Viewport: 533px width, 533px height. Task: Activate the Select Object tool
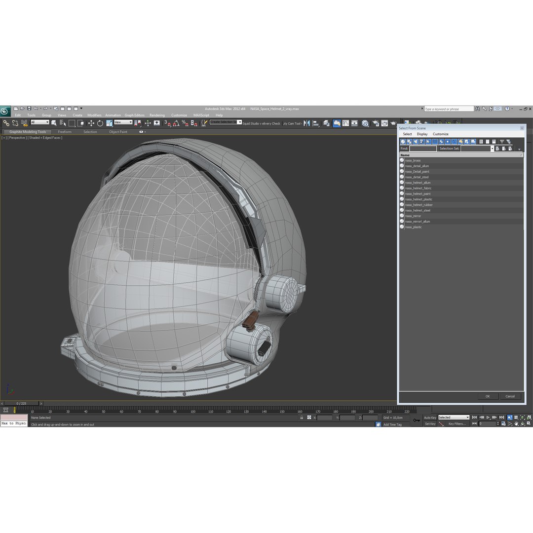coord(54,123)
